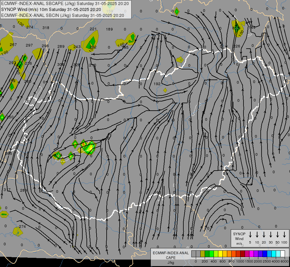Image resolution: width=290 pixels, height=267 pixels.
Task: Click the 200 tick label in CAPE legend
Action: [x=205, y=261]
